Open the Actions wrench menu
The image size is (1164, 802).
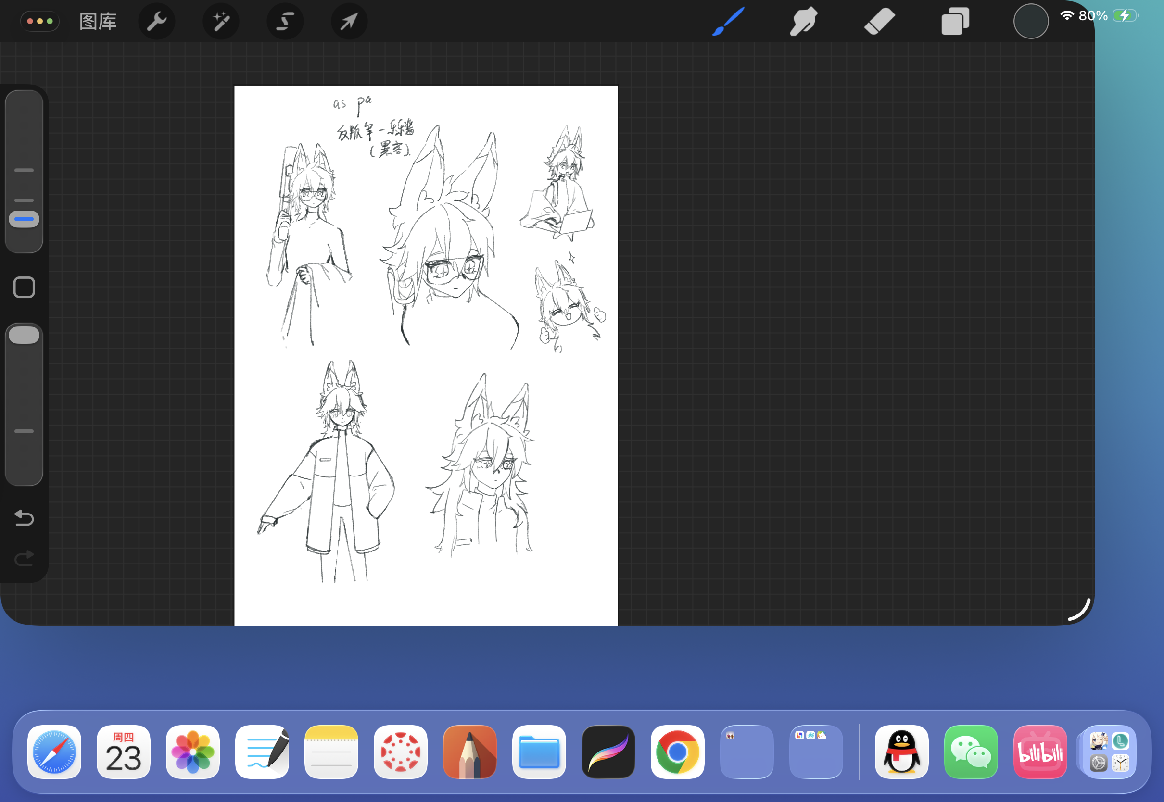(x=156, y=21)
